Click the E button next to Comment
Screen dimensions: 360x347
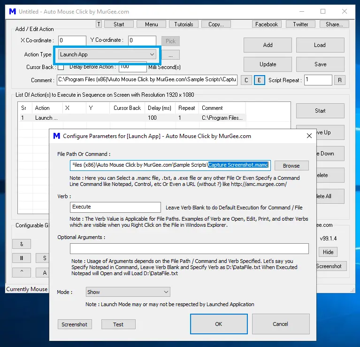260,80
